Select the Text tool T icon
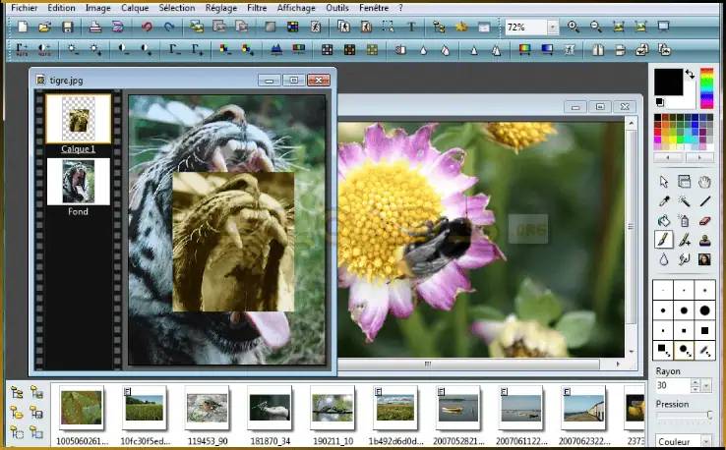This screenshot has height=450, width=726. (x=410, y=27)
